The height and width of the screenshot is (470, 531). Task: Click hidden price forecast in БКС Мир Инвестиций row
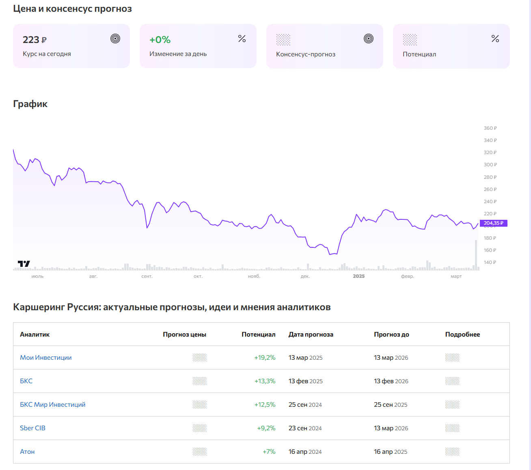point(200,405)
